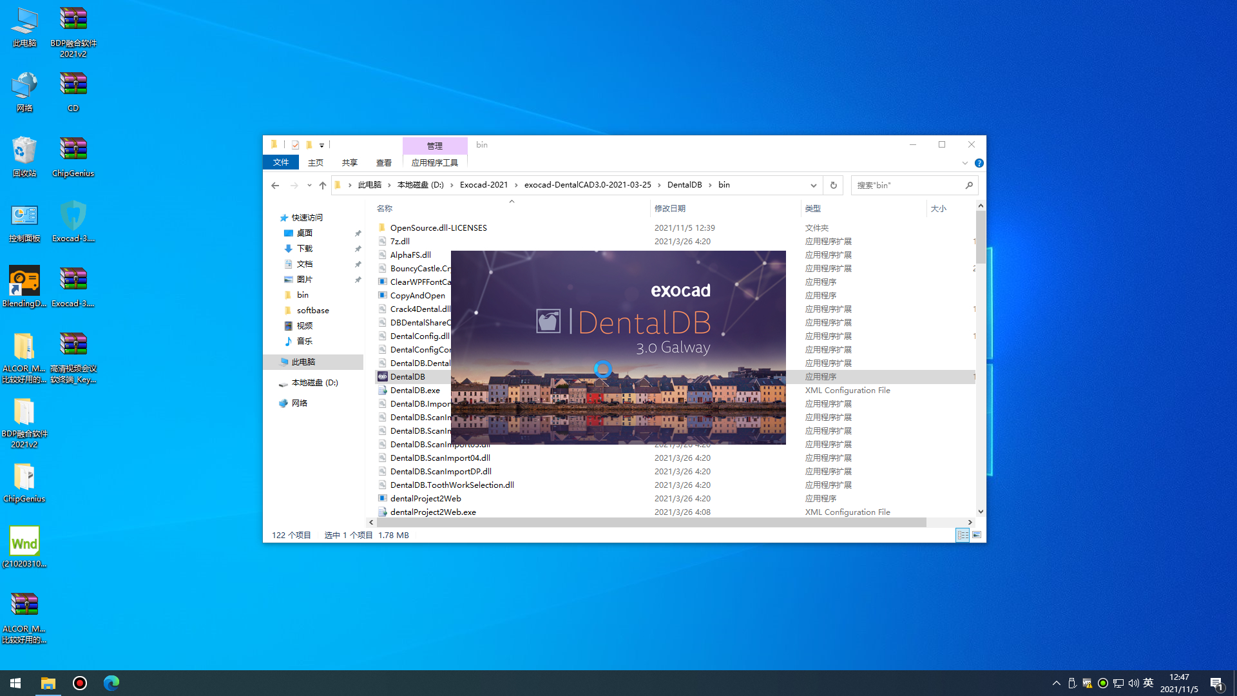This screenshot has width=1237, height=696.
Task: Open the address bar history dropdown
Action: click(813, 186)
